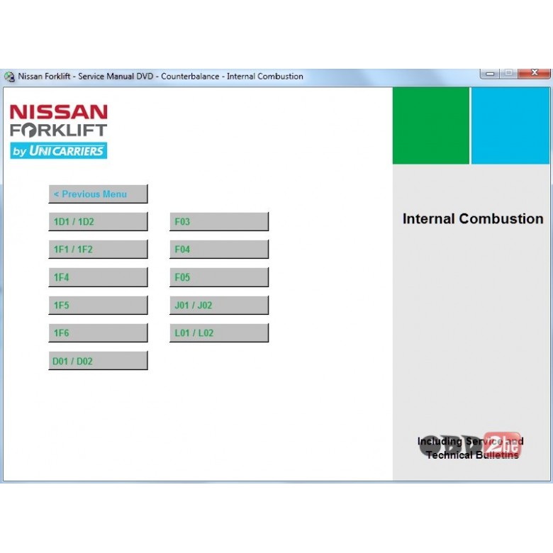Close the Service Manual window
553x553 pixels.
point(535,73)
